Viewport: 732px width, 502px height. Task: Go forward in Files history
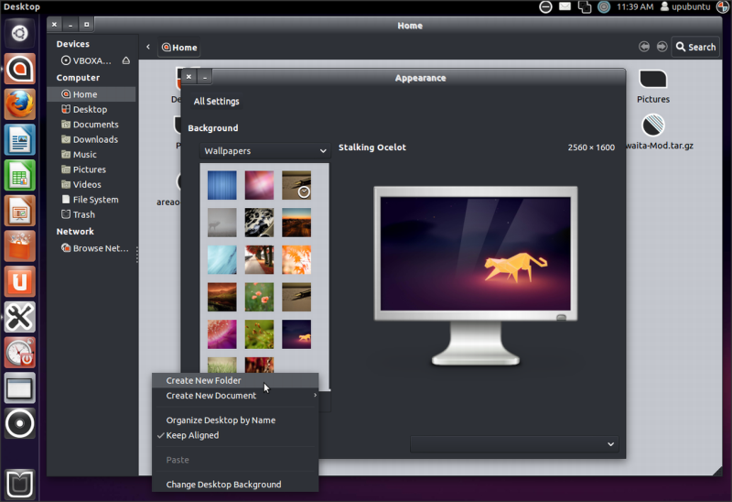coord(662,47)
